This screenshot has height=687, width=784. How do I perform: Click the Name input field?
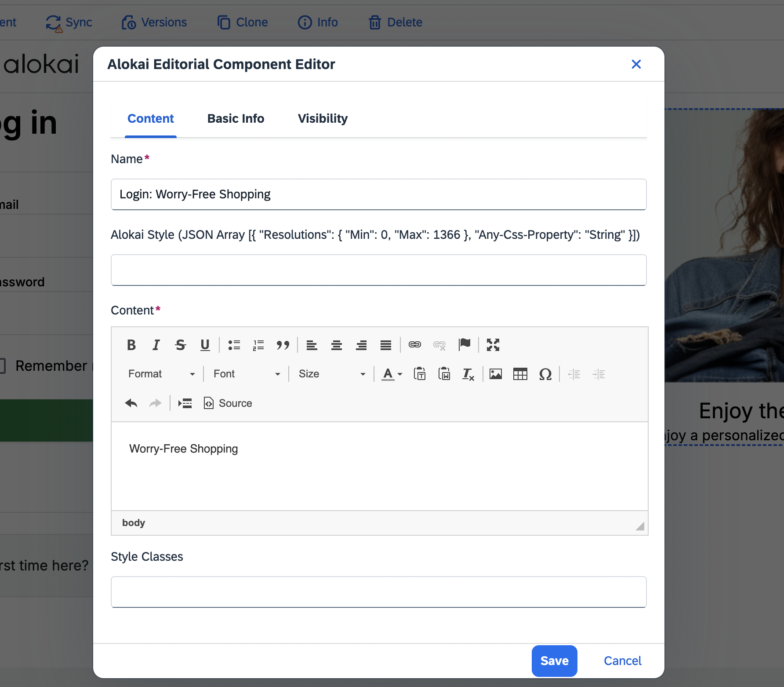pos(378,194)
